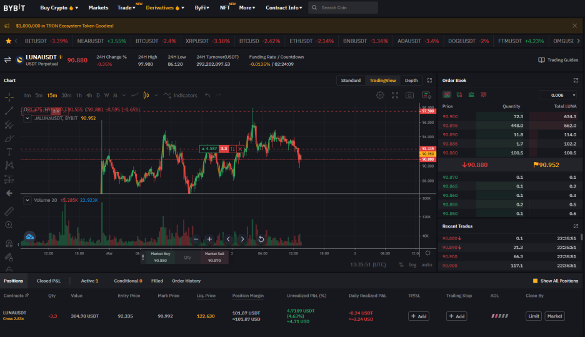Open Trade dropdown menu

coord(126,8)
